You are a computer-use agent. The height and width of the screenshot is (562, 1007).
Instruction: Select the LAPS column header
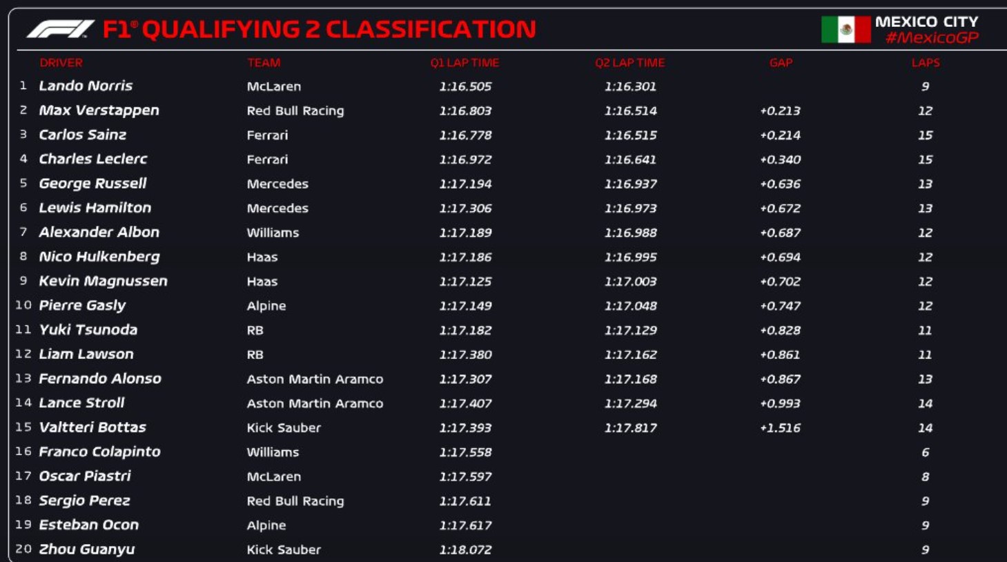click(x=925, y=63)
